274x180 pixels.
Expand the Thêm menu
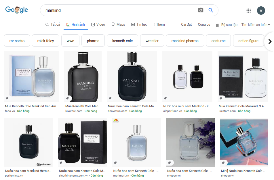159,25
